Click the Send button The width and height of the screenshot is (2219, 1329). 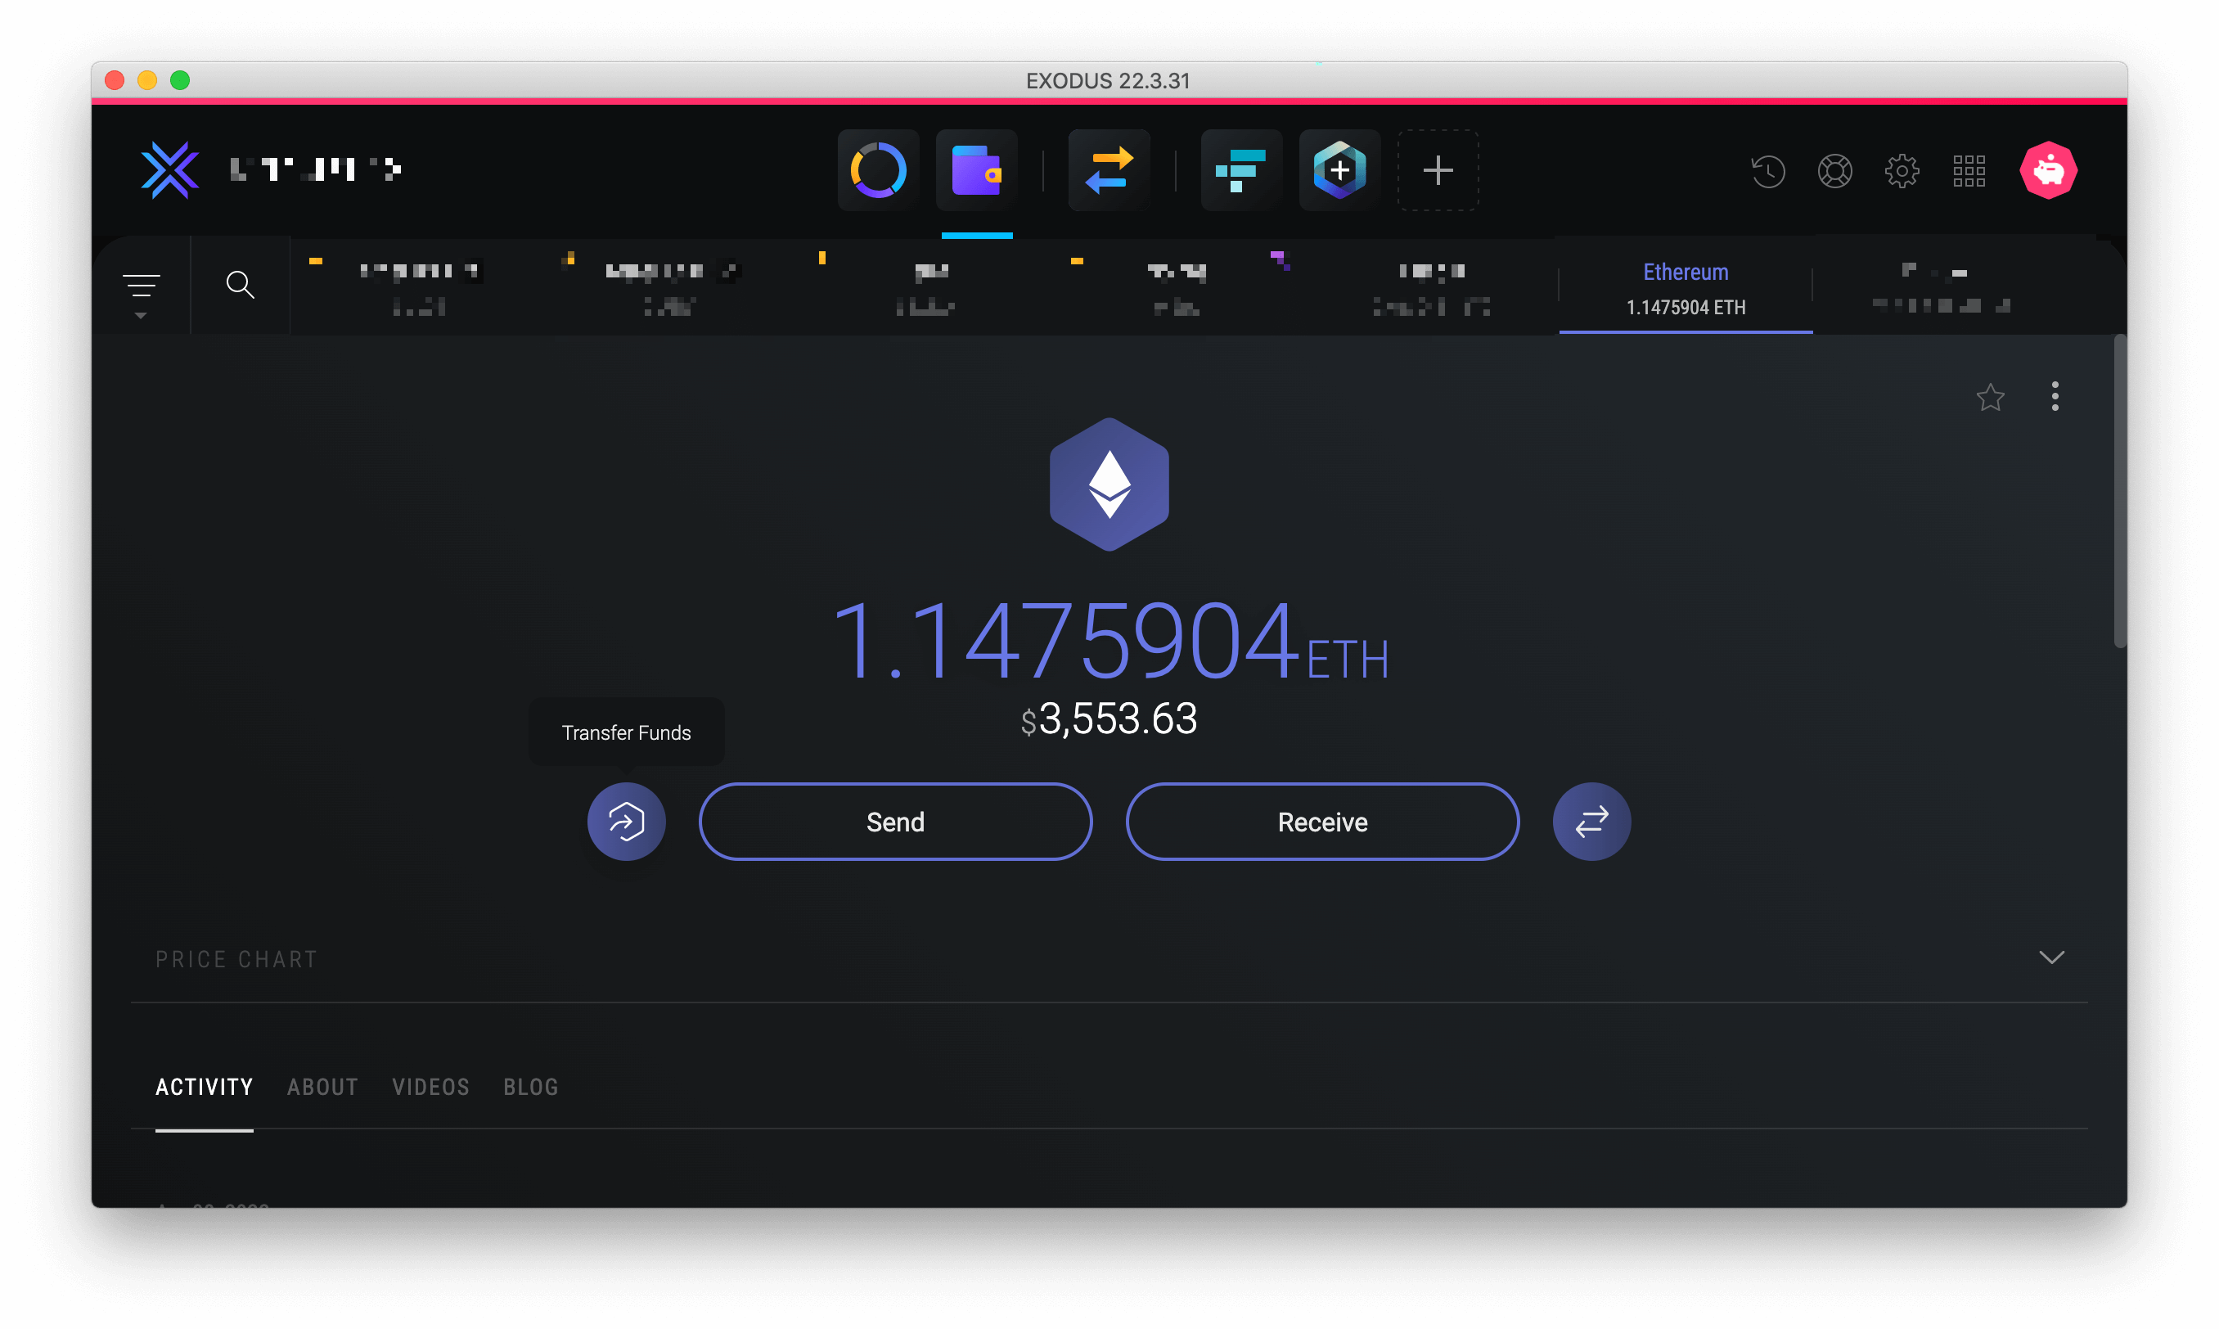[x=894, y=822]
